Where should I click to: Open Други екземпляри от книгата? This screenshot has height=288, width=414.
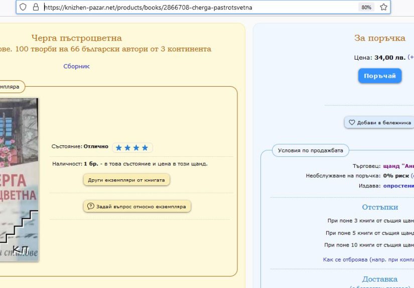pos(126,180)
